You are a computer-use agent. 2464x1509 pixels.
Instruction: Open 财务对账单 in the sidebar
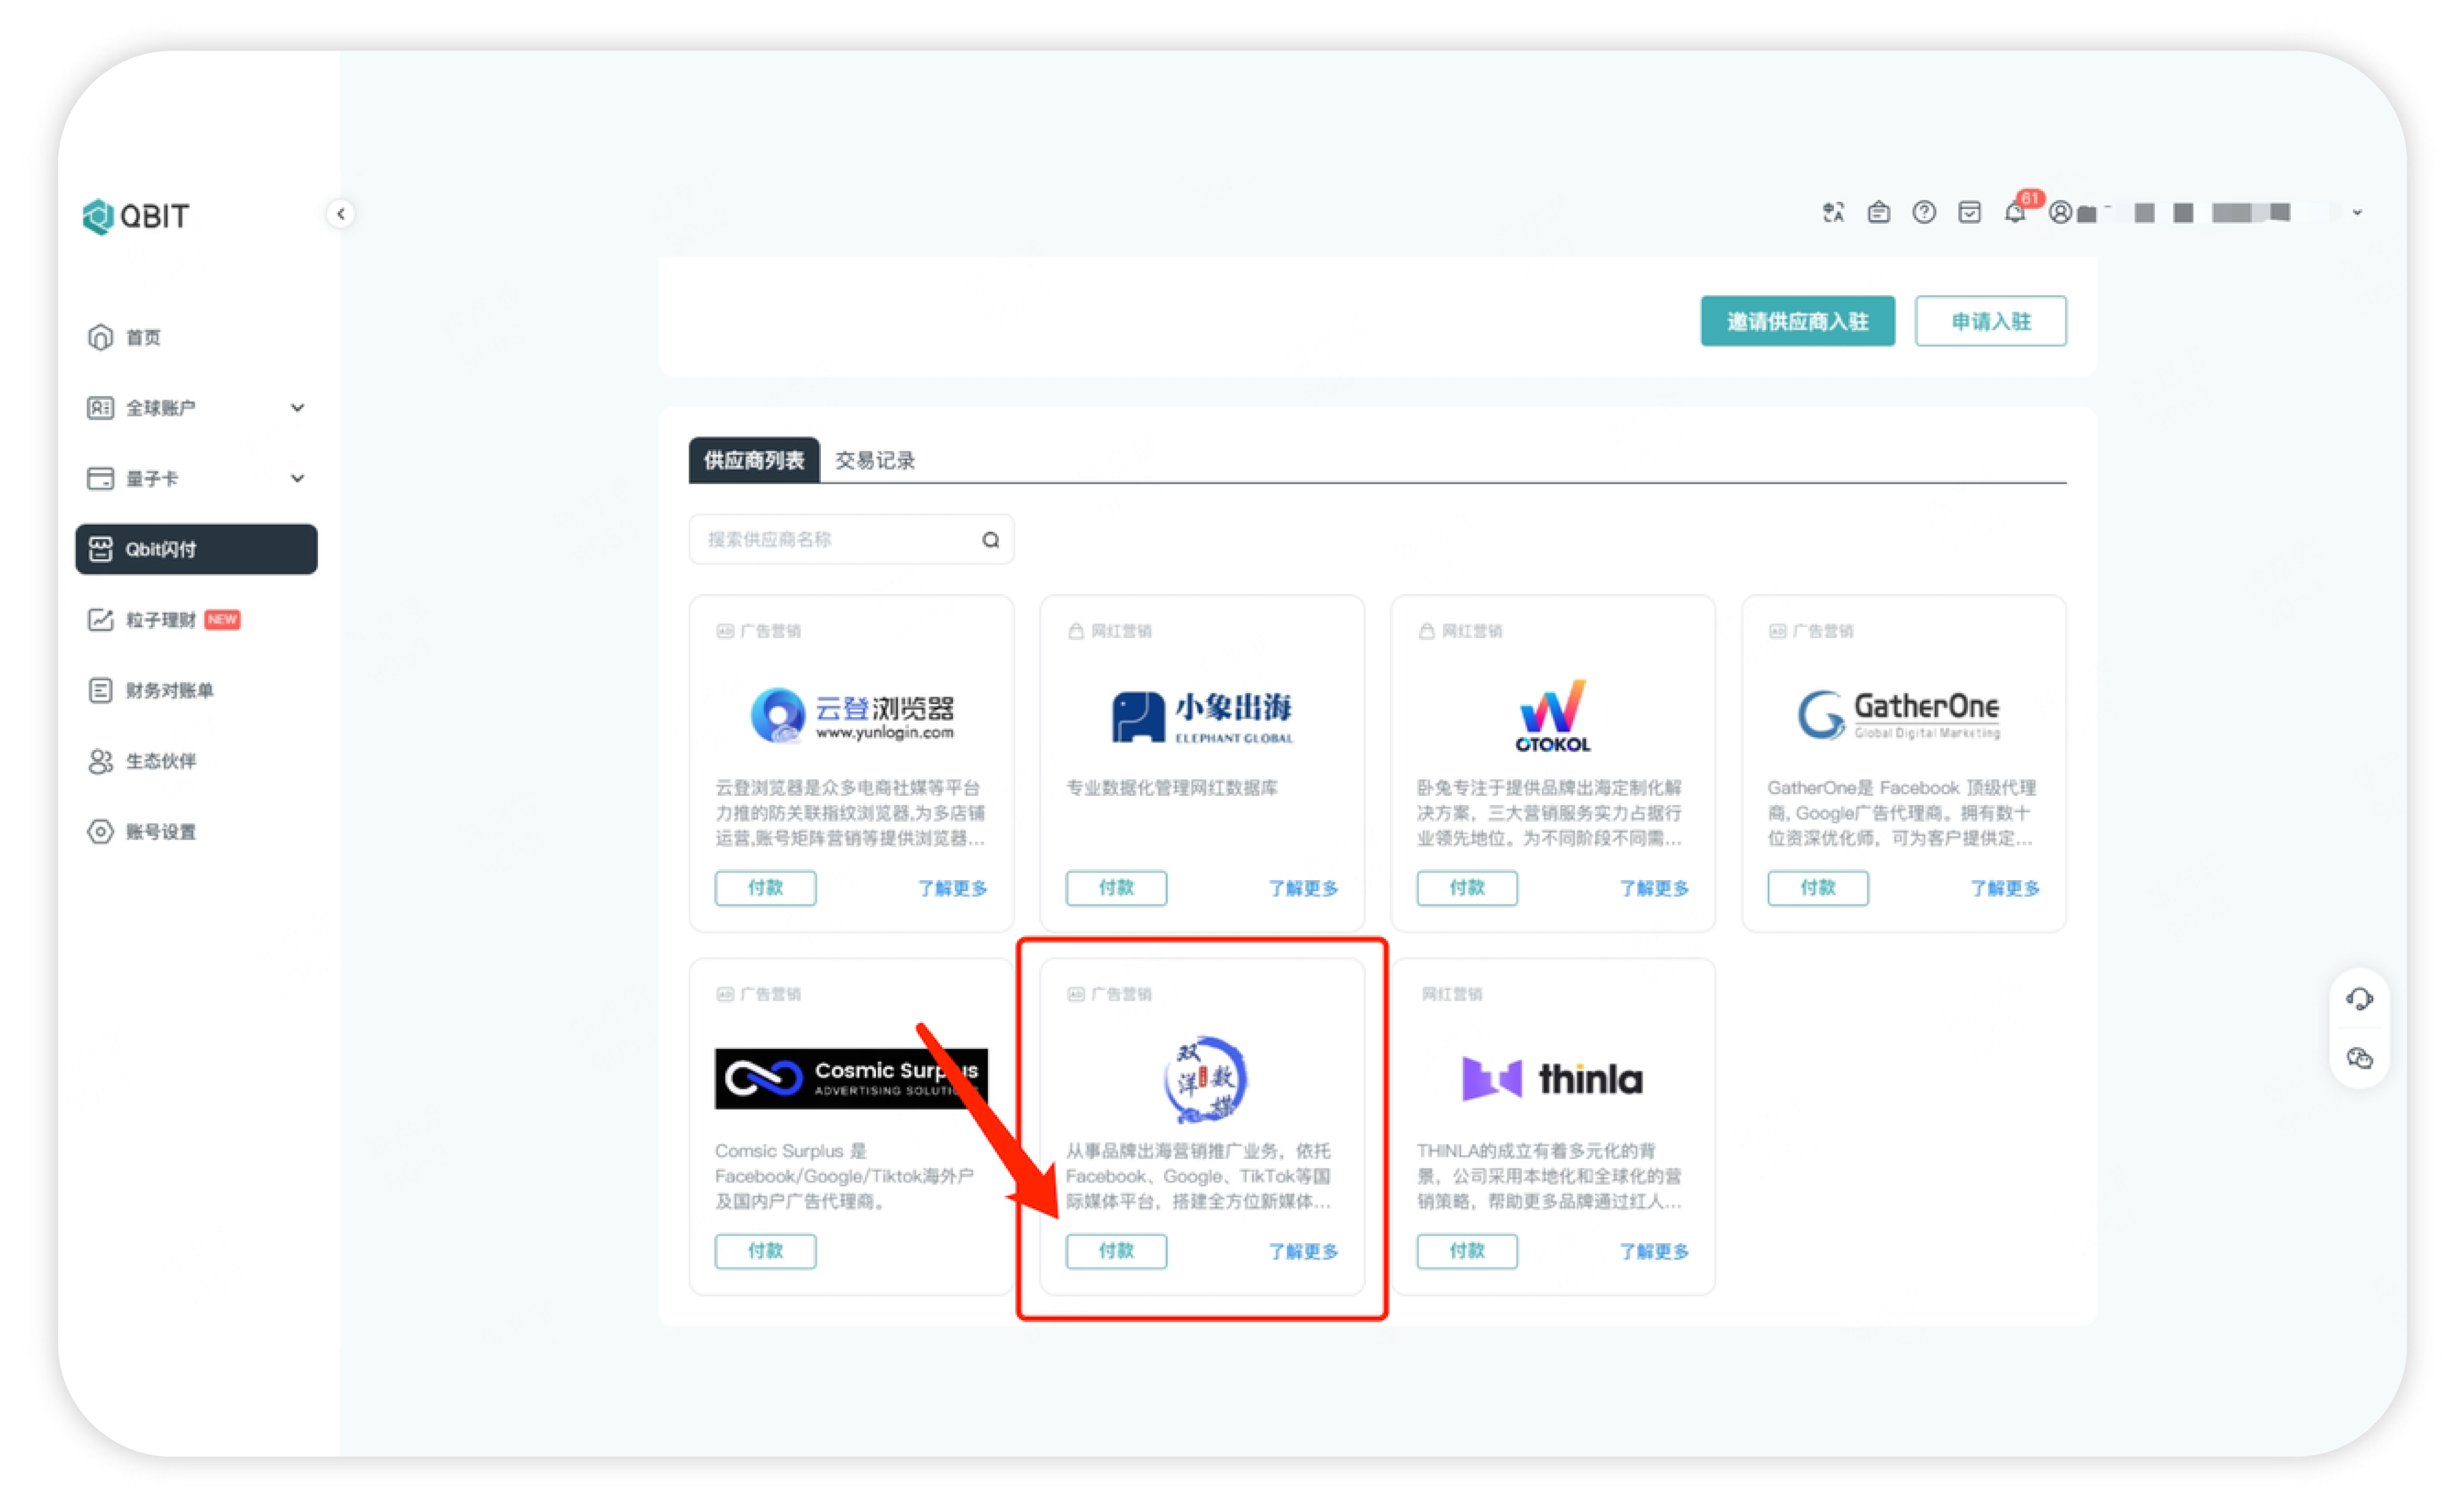[x=169, y=690]
